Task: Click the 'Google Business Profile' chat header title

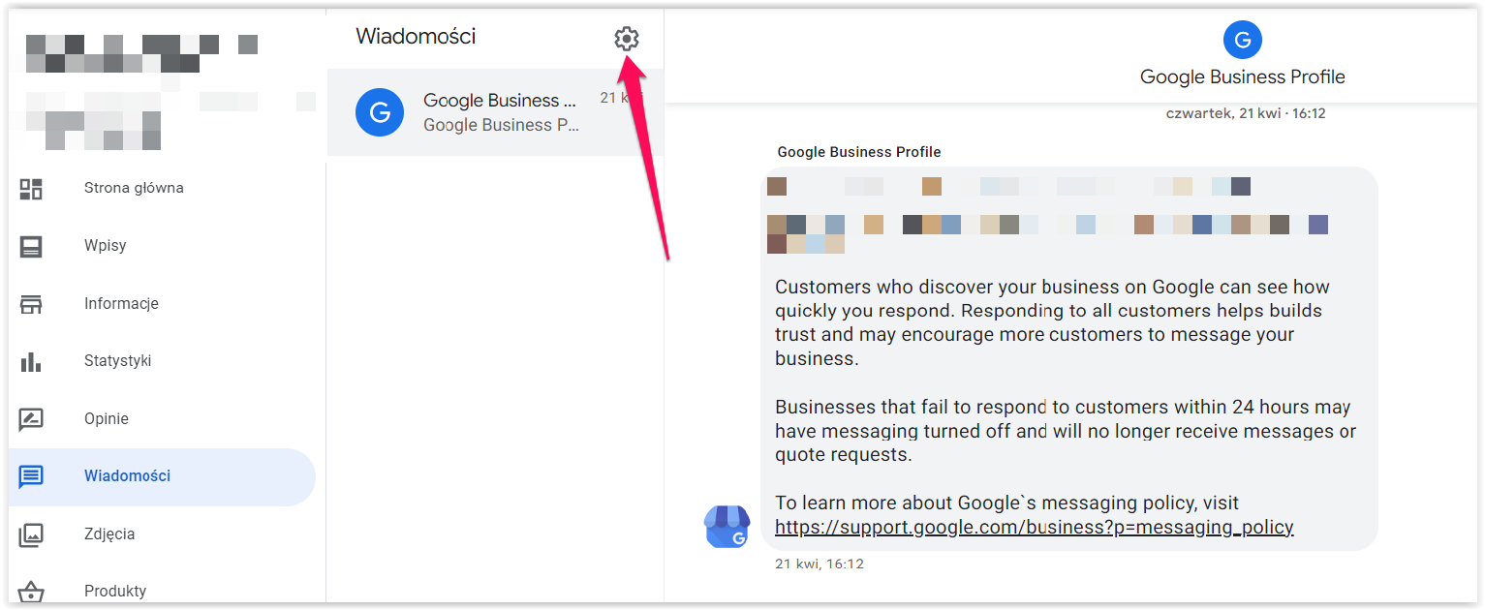Action: click(1243, 76)
